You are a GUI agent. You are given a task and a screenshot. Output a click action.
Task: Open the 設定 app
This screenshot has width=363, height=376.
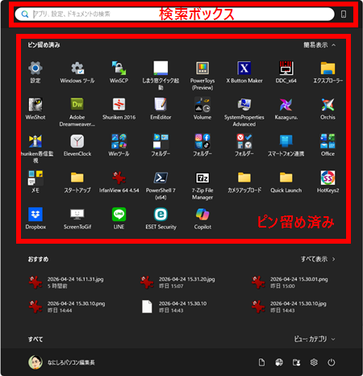point(35,73)
